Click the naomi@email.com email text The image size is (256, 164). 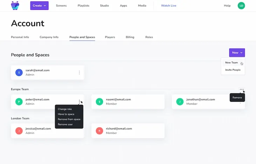coord(119,100)
